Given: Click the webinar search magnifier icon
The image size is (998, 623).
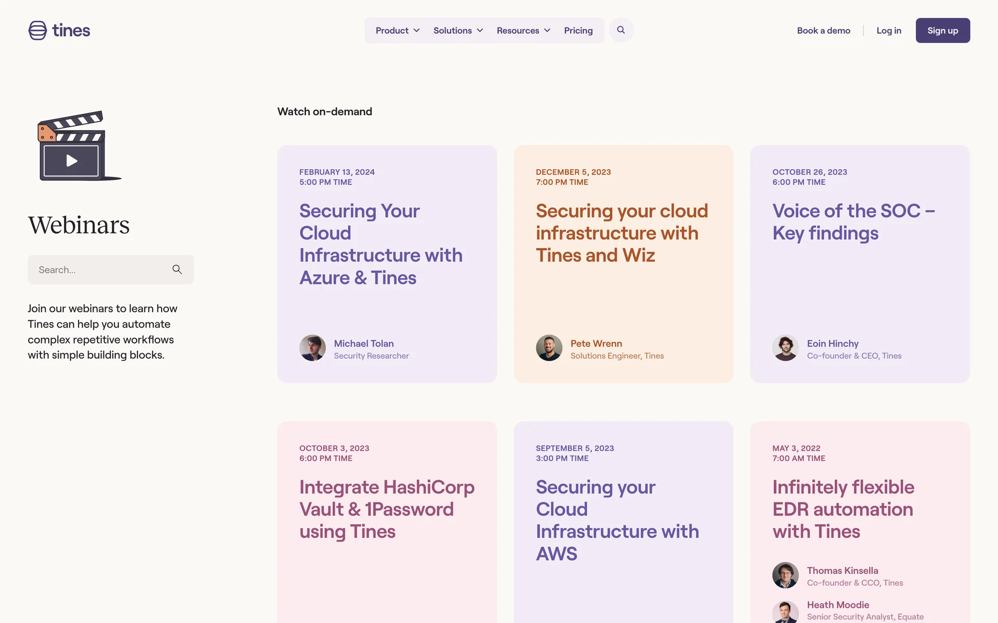Looking at the screenshot, I should click(177, 269).
